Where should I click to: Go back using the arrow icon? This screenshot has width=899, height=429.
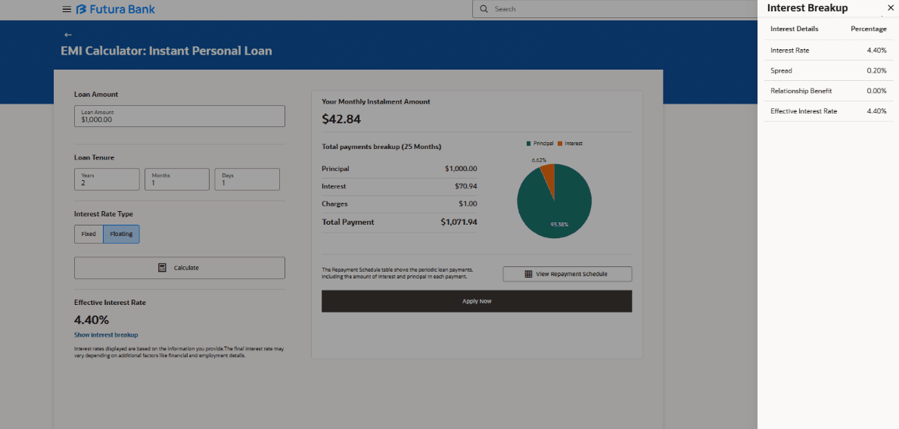pyautogui.click(x=67, y=35)
